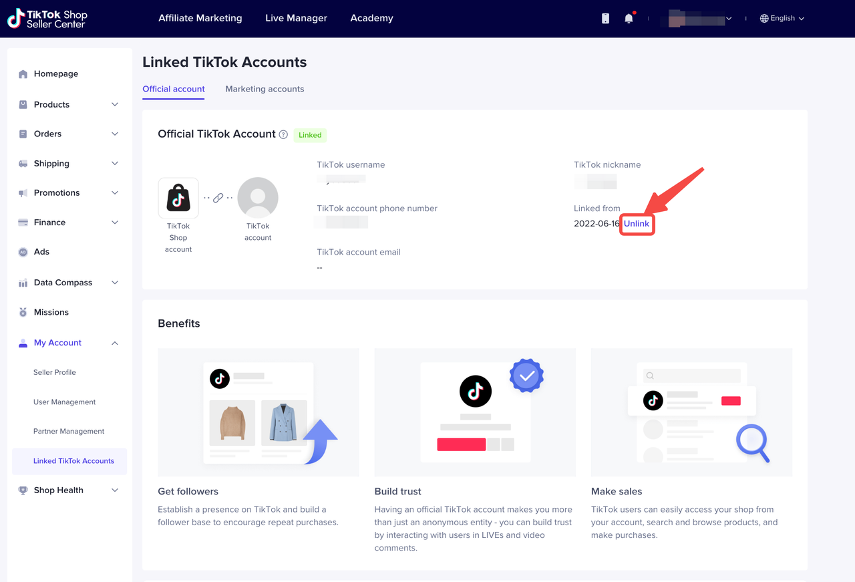This screenshot has width=855, height=582.
Task: Click the TikTok username label
Action: (351, 165)
